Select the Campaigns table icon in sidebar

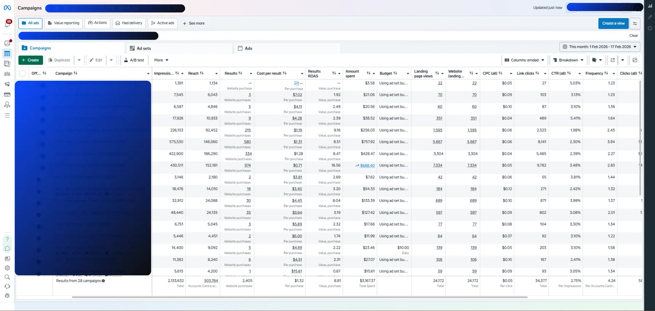tap(7, 54)
